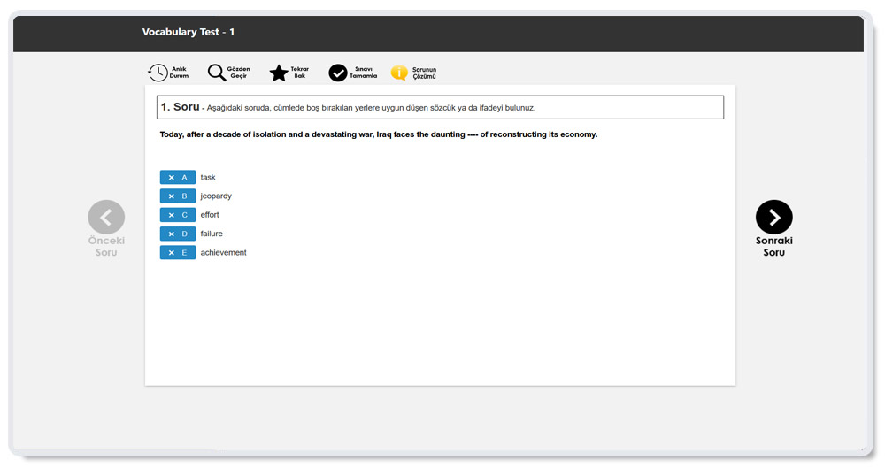The height and width of the screenshot is (468, 885).
Task: Click answer text "task"
Action: click(x=208, y=177)
